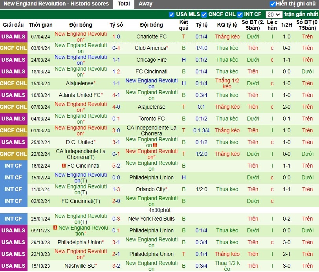Click INT CF league cell on 16/02/24
319x272 pixels.
coord(13,166)
